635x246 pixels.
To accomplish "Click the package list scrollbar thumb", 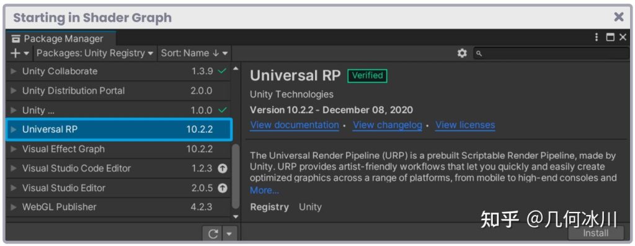I will [236, 177].
